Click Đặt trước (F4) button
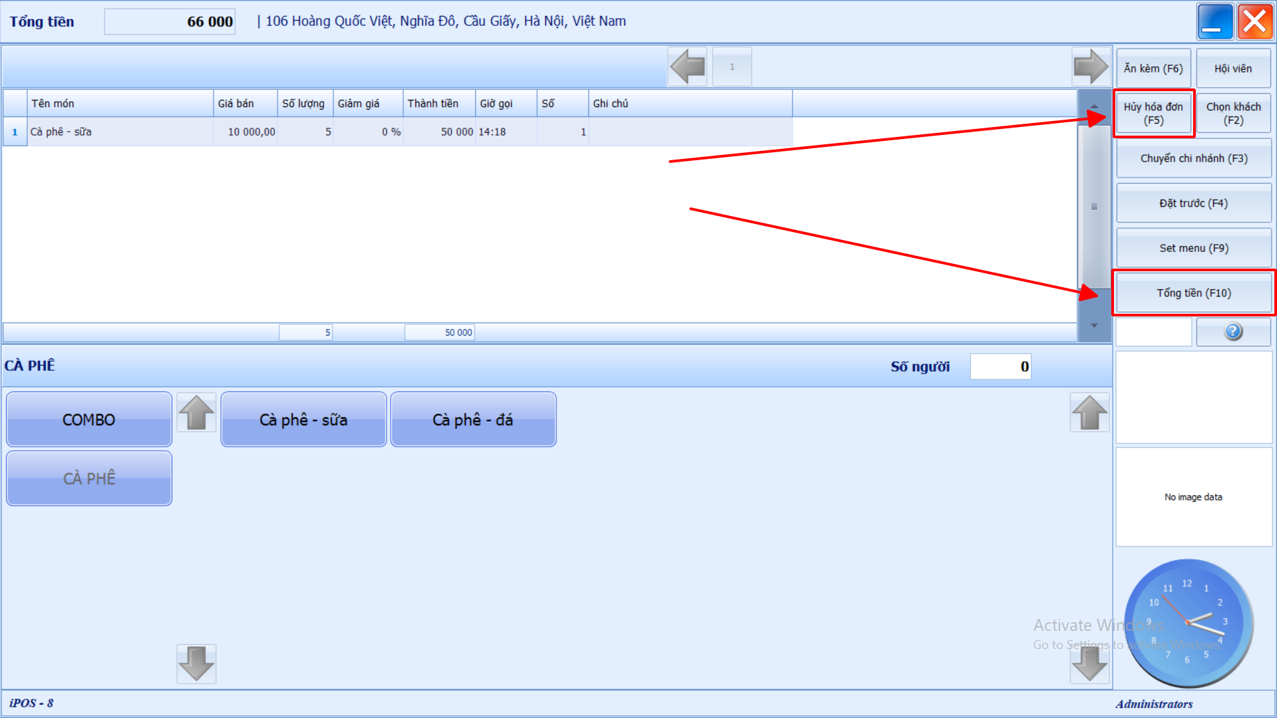The height and width of the screenshot is (718, 1277). pos(1193,203)
